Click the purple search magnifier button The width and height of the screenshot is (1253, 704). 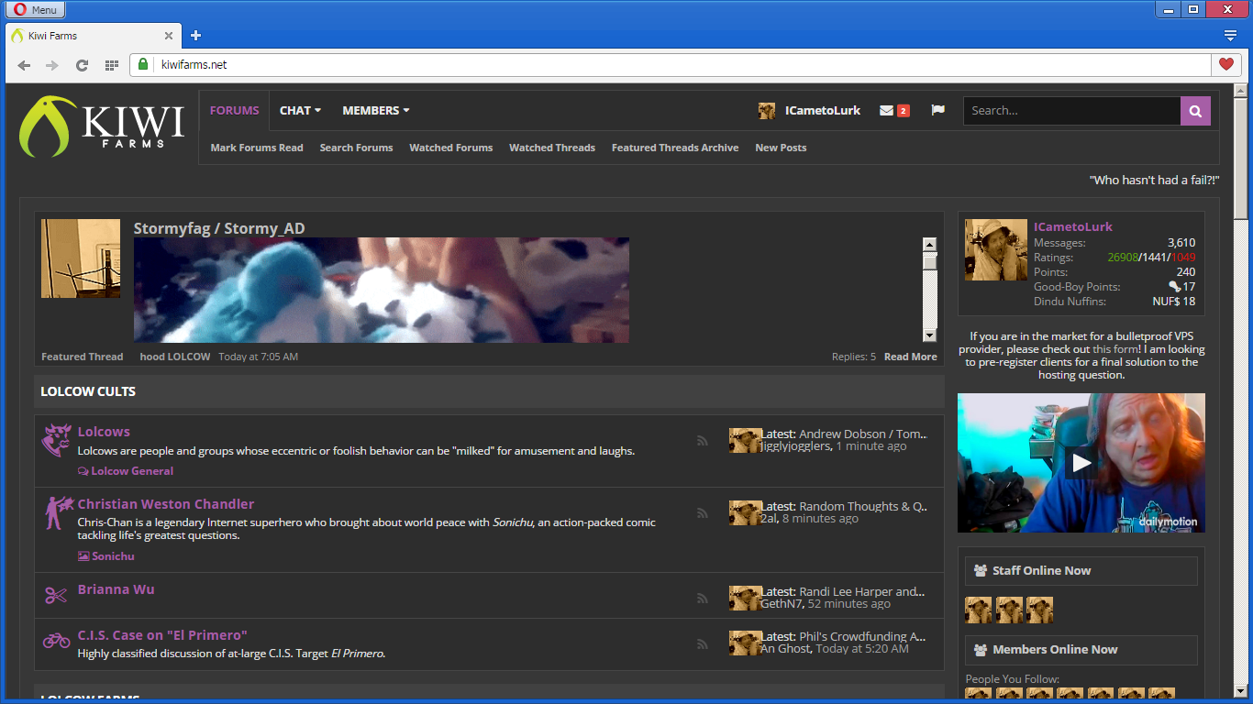[1195, 111]
